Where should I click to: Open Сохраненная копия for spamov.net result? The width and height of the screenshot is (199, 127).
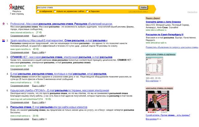pyautogui.click(x=20, y=69)
